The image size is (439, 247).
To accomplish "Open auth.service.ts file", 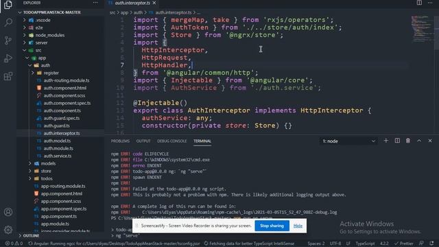I will pos(58,156).
